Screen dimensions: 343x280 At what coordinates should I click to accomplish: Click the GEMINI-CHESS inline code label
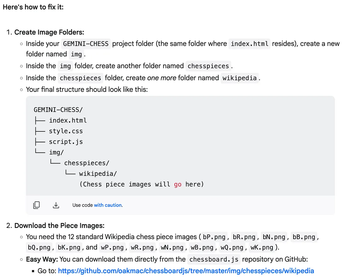(86, 44)
